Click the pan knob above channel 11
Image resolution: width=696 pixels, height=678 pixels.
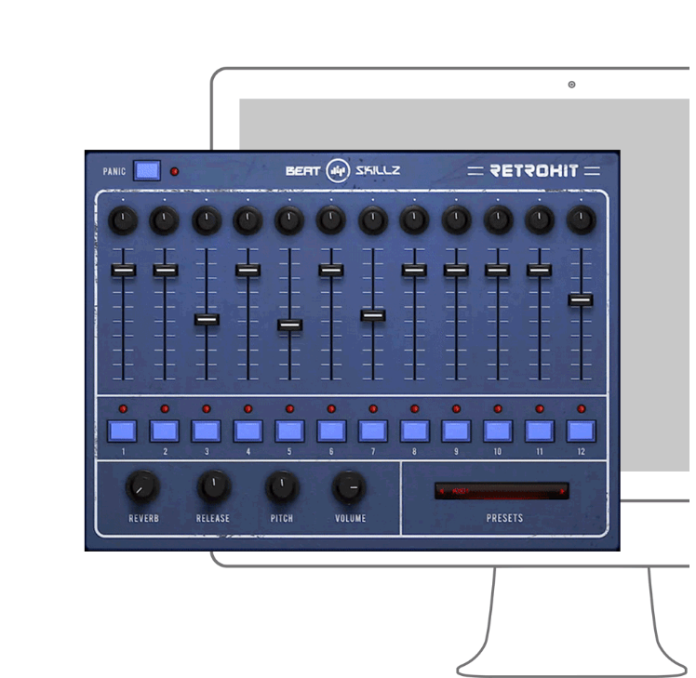540,219
